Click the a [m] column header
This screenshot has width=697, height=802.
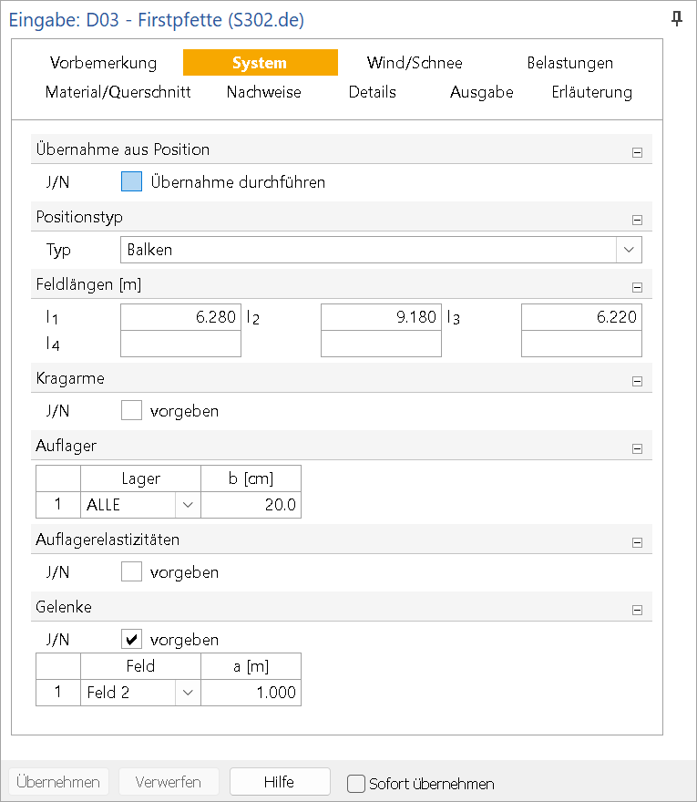[251, 666]
